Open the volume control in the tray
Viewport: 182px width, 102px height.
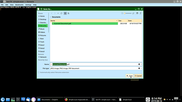coord(170,100)
